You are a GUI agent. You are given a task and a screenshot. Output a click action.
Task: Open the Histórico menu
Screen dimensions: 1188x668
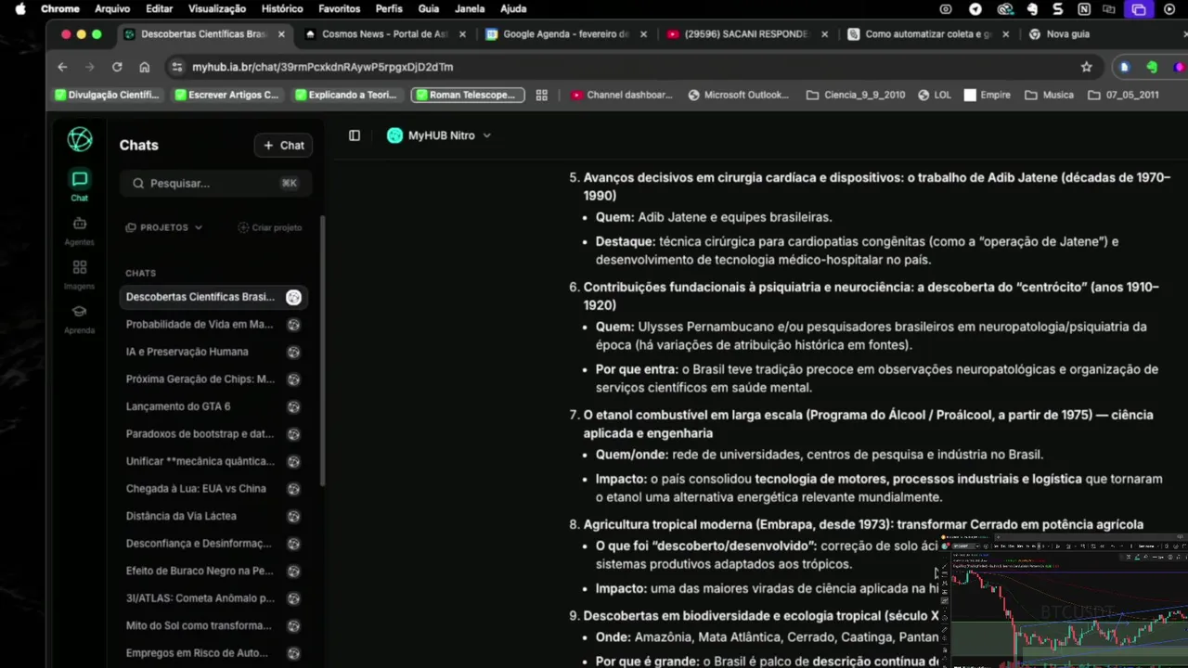(282, 9)
